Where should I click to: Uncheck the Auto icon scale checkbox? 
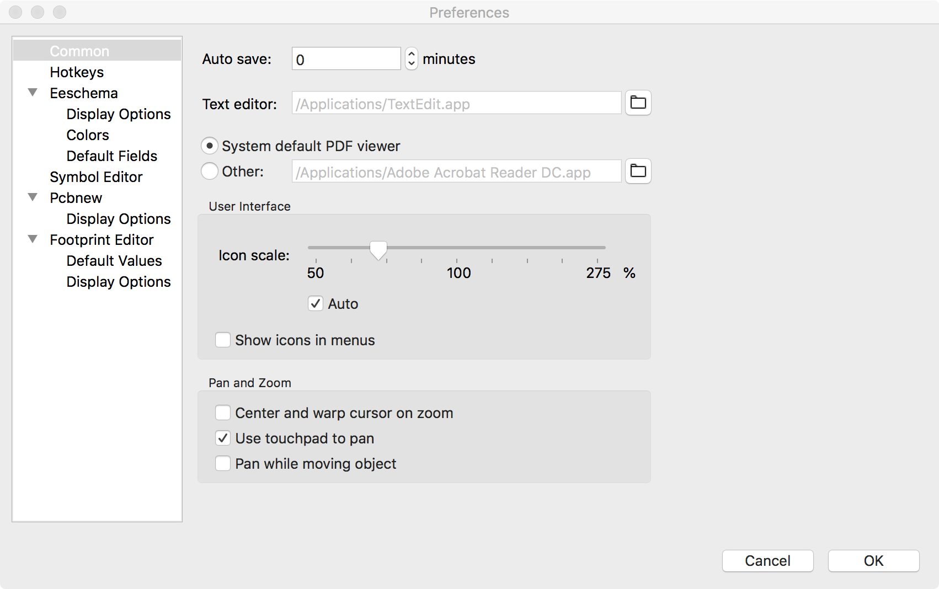click(316, 304)
